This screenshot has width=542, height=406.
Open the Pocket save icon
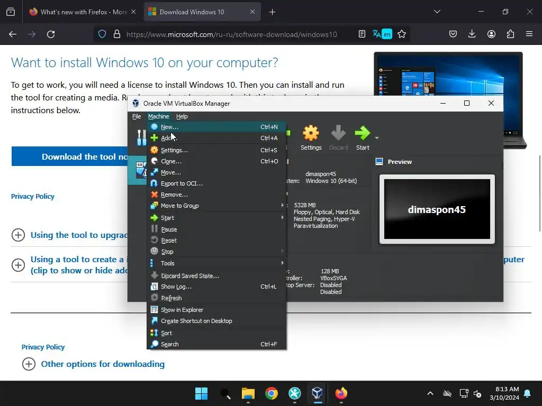pos(453,34)
